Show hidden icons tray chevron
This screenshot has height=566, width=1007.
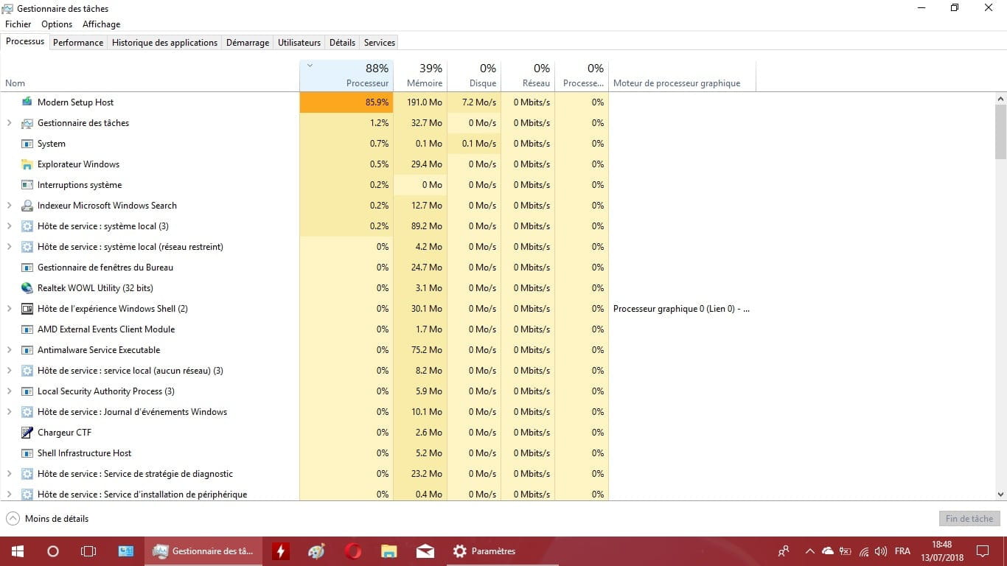click(810, 551)
